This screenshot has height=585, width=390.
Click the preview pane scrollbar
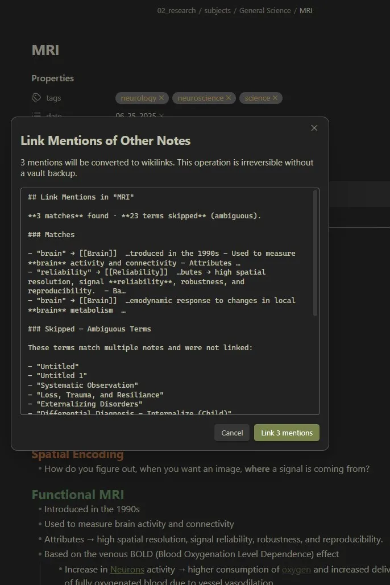pyautogui.click(x=316, y=253)
